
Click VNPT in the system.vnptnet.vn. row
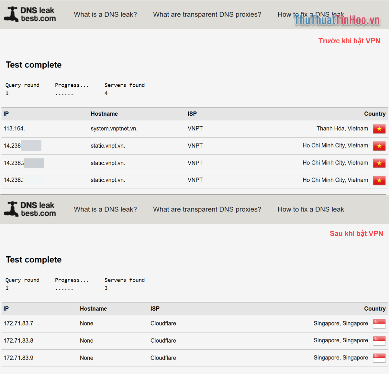195,129
